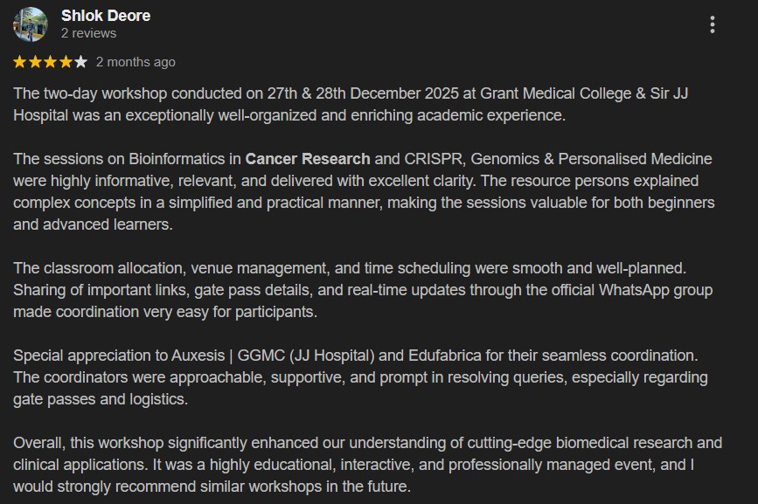
Task: Click the first gold star of the rating
Action: [19, 62]
